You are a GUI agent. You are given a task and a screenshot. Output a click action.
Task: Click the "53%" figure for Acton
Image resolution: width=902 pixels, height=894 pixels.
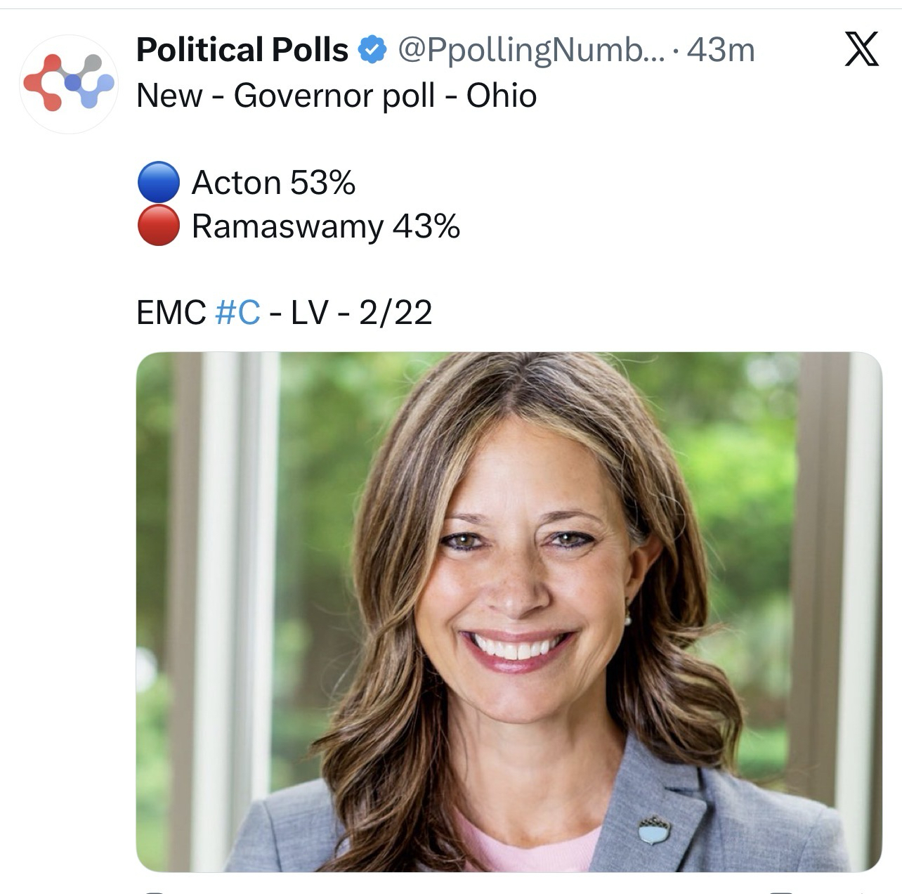322,183
